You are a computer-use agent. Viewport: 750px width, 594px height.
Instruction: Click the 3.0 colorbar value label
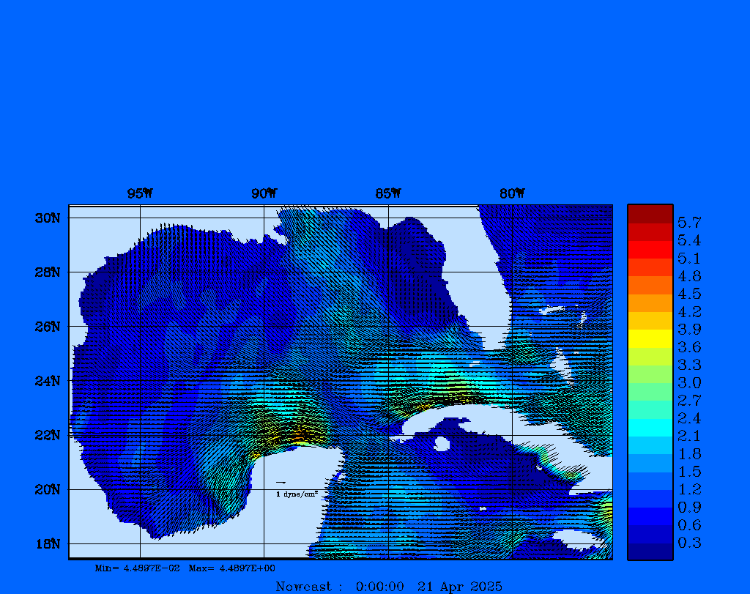688,383
